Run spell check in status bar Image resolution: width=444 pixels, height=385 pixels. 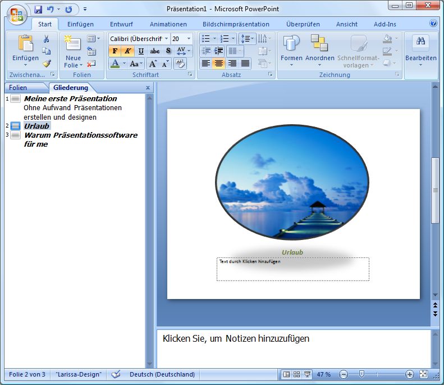(116, 374)
